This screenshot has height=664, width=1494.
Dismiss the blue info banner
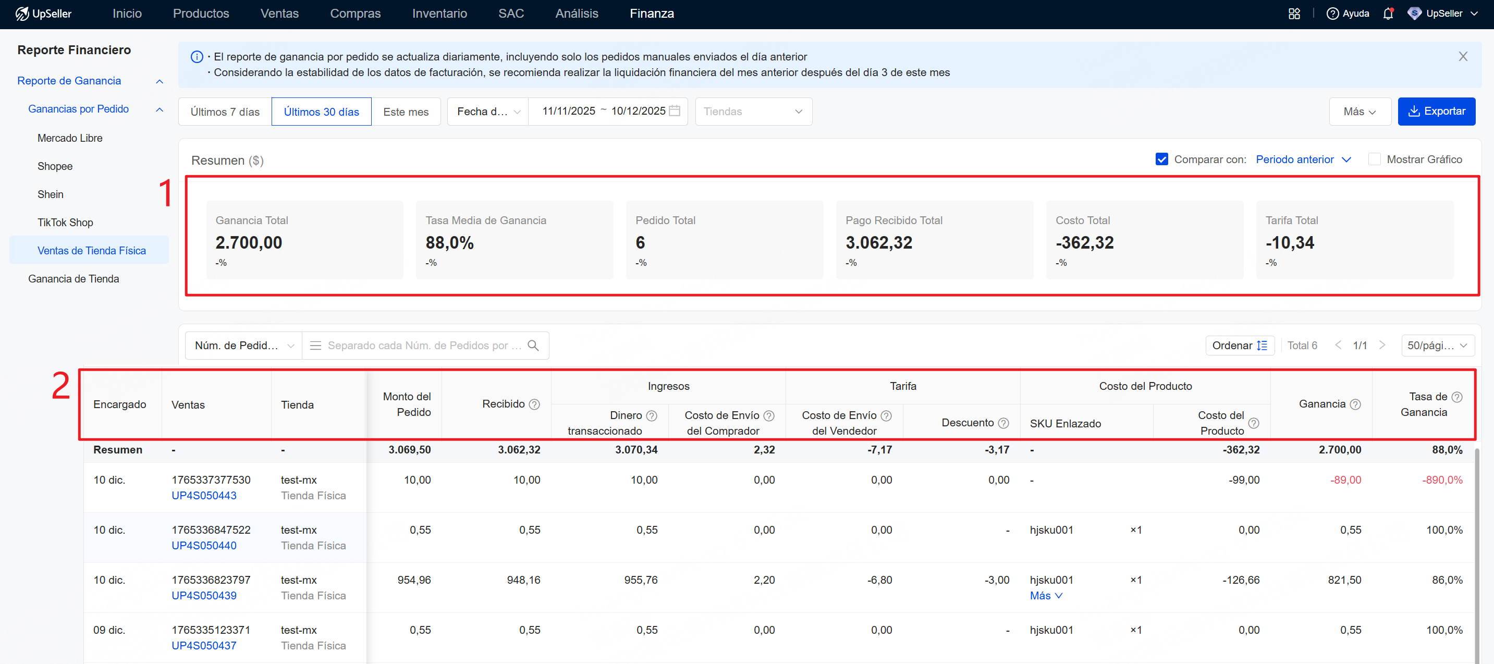(1463, 56)
